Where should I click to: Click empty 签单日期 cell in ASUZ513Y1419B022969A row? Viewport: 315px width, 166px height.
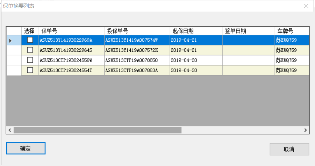249,40
